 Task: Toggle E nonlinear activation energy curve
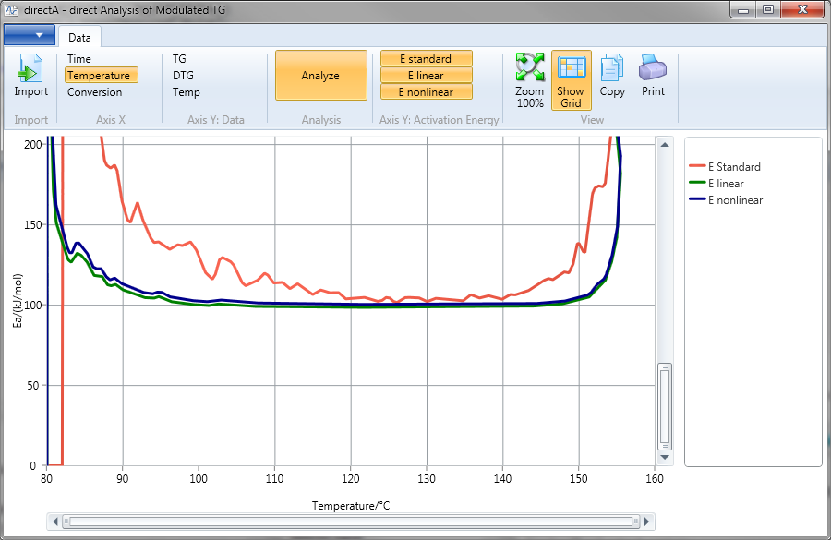[x=426, y=92]
